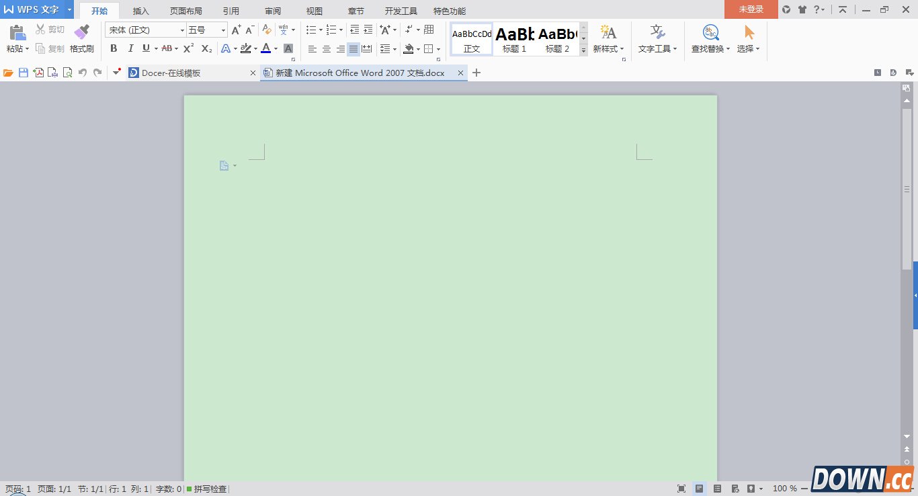Screen dimensions: 918x496
Task: Toggle italic formatting with the I button
Action: [x=130, y=48]
